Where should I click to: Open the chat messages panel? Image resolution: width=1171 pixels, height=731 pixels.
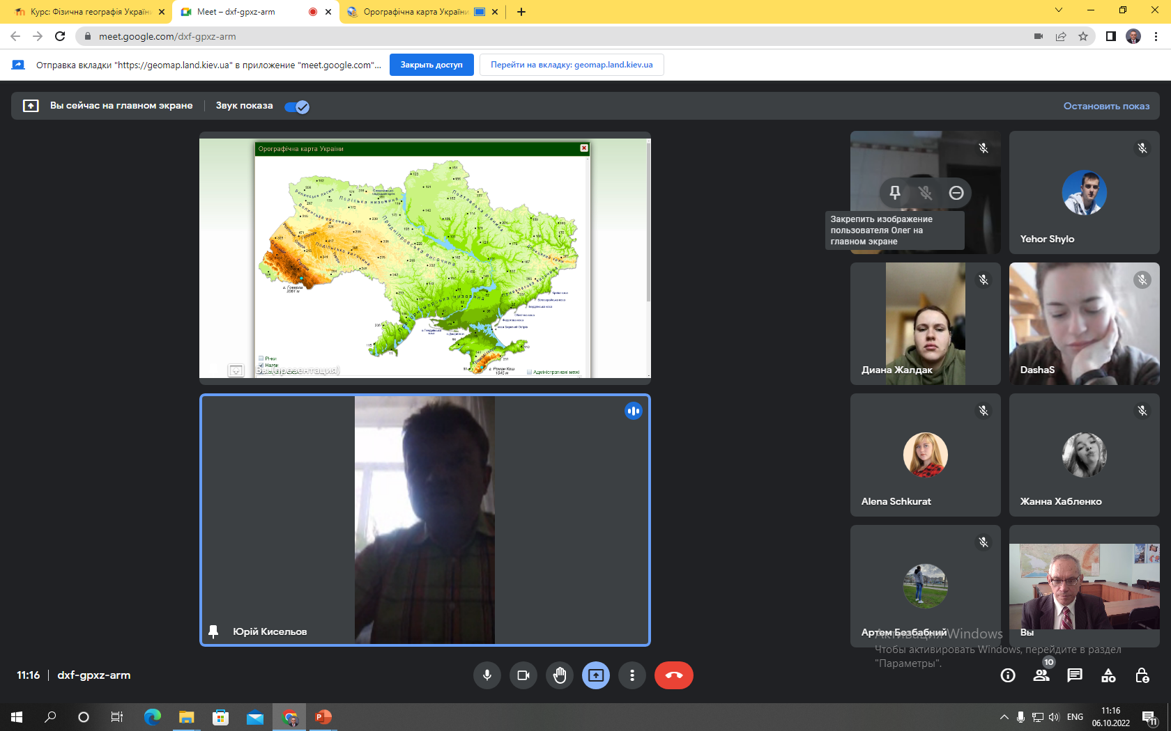click(1075, 675)
